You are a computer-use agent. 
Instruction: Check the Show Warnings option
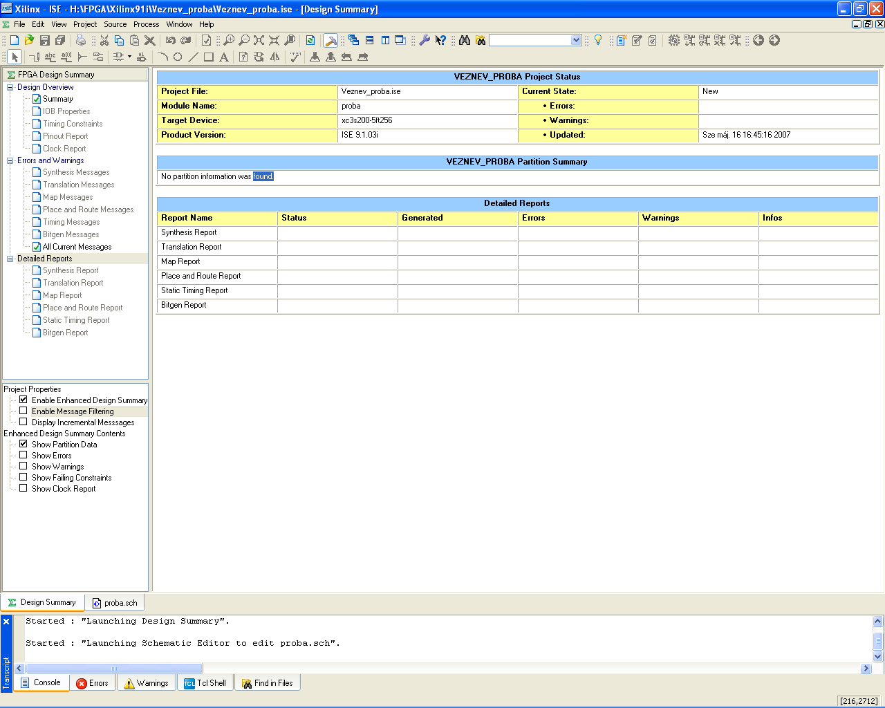(24, 466)
